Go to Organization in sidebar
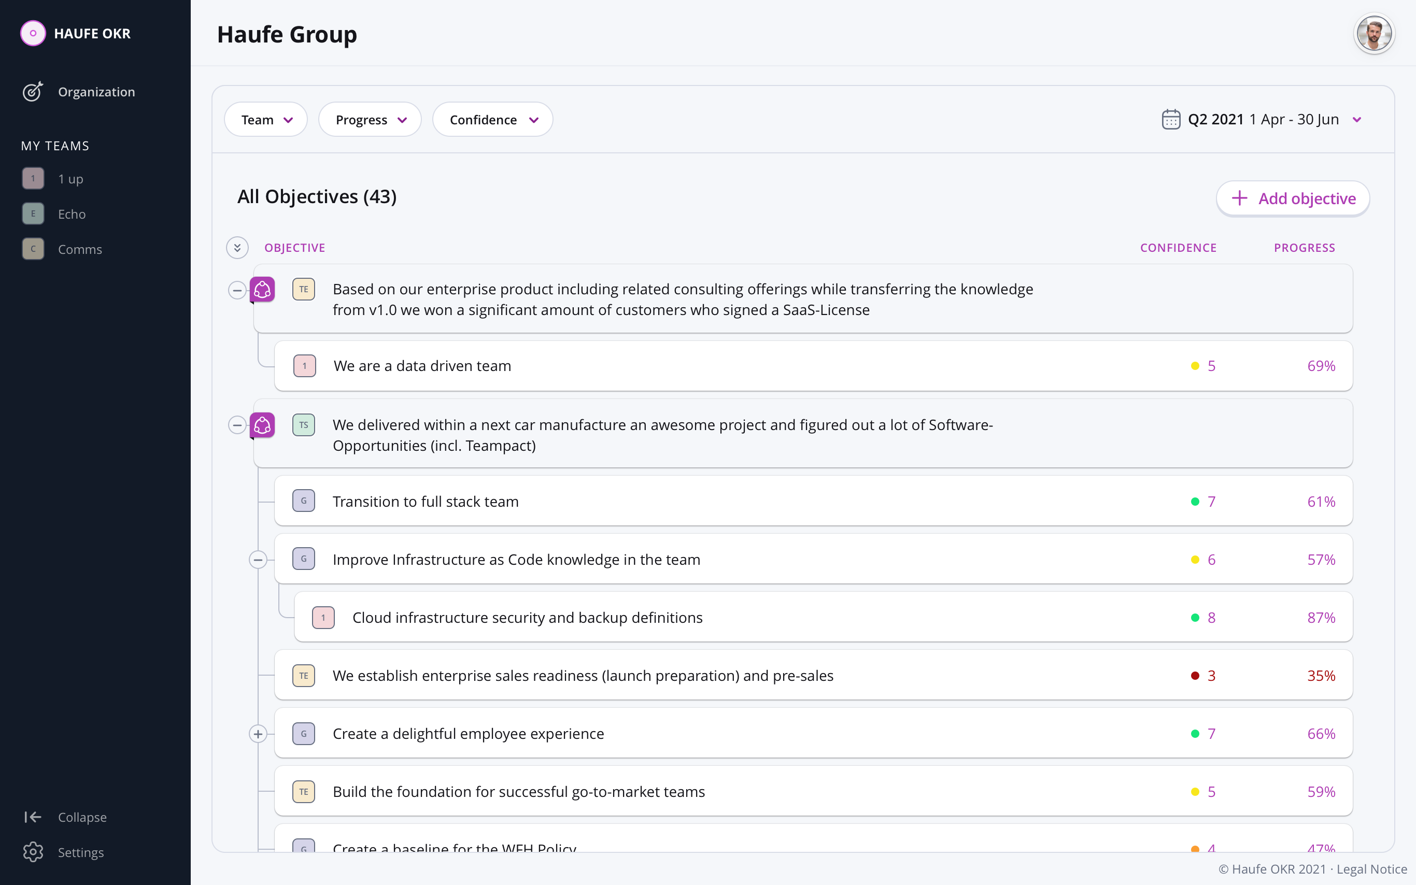This screenshot has width=1416, height=885. (96, 92)
